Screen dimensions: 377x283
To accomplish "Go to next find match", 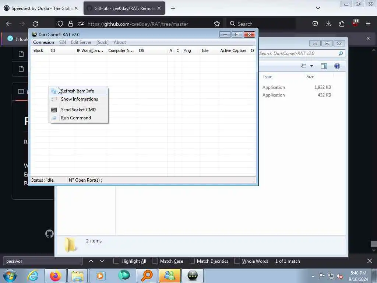I will (102, 261).
